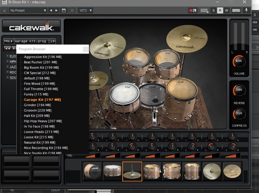Click the pin window icon

point(246,10)
